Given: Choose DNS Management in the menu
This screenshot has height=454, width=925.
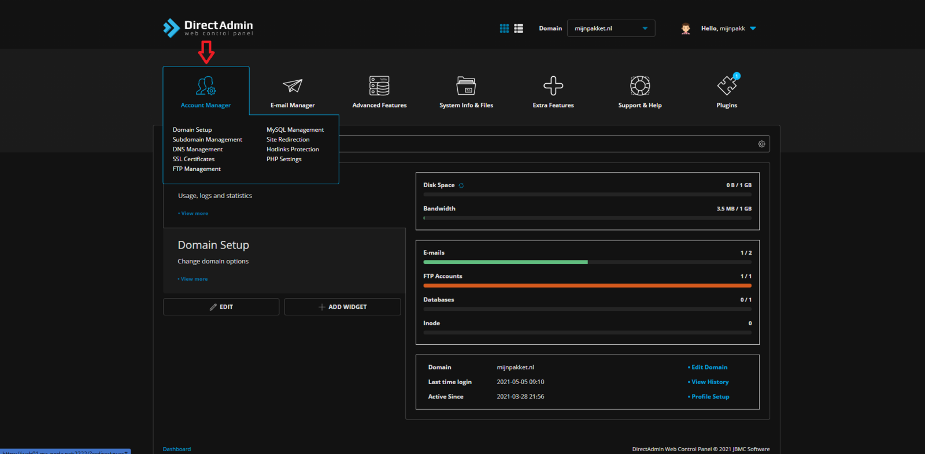Looking at the screenshot, I should pos(197,150).
